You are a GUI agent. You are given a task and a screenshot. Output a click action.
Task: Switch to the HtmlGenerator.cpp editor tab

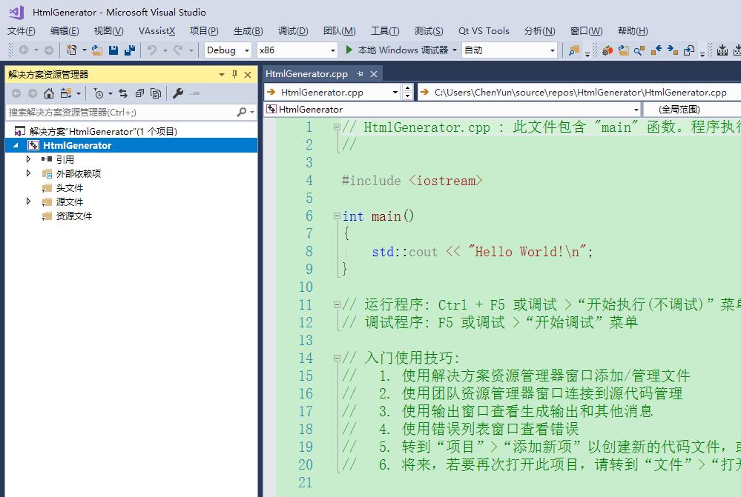pyautogui.click(x=306, y=73)
